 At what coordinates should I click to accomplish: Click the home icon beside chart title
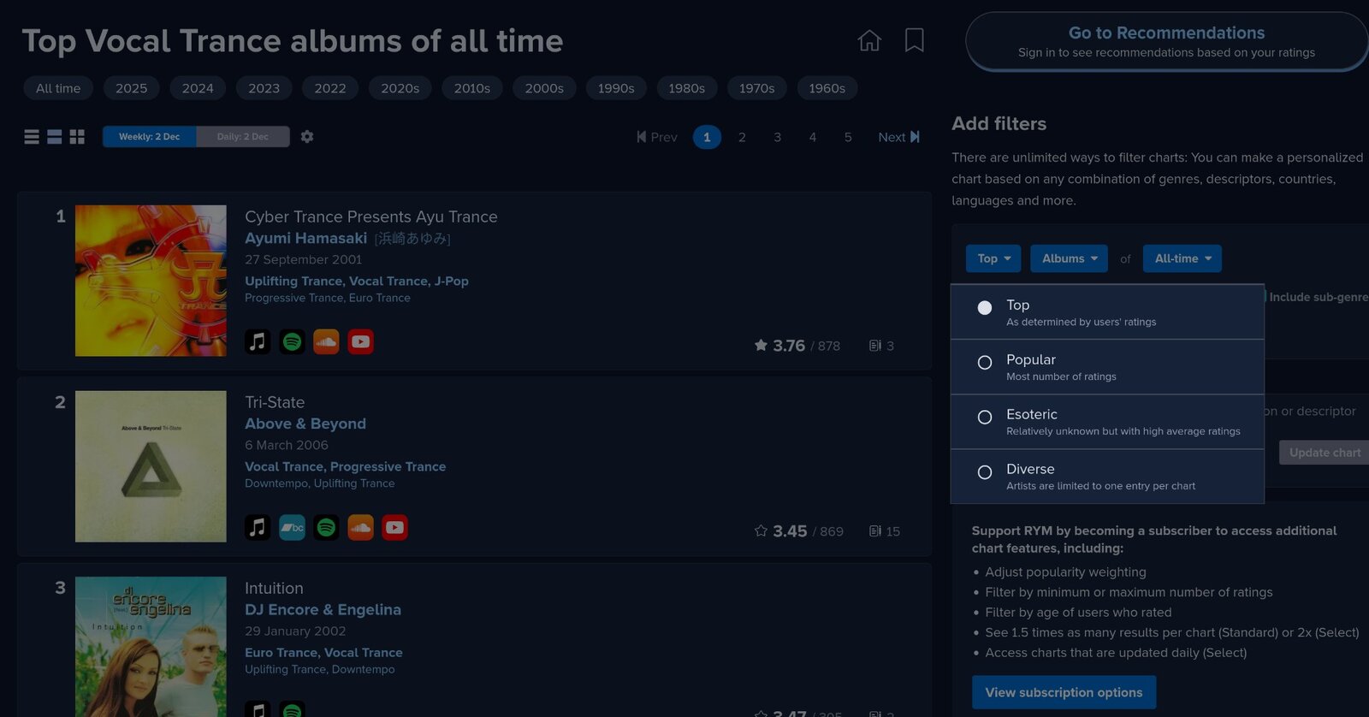click(x=869, y=40)
